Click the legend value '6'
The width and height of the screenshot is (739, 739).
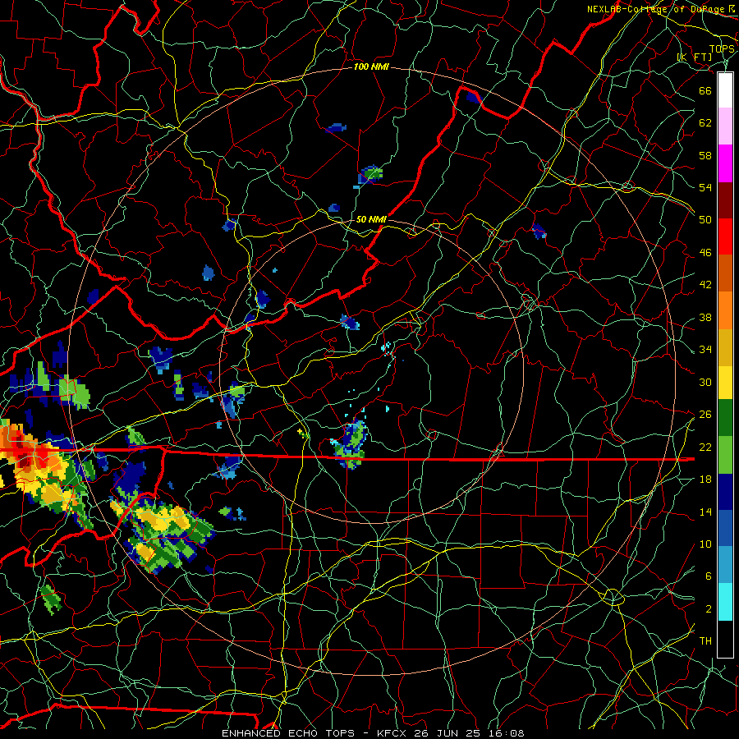[708, 576]
